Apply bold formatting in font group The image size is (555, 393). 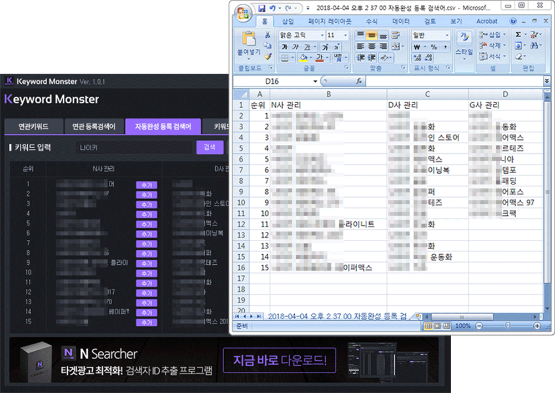[x=284, y=47]
